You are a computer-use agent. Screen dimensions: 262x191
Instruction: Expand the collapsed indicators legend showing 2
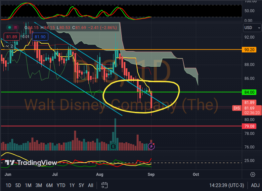[9, 46]
